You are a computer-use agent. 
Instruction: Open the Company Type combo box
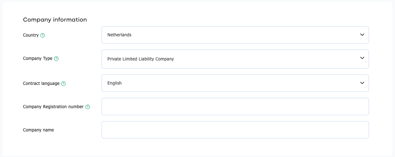[x=235, y=59]
